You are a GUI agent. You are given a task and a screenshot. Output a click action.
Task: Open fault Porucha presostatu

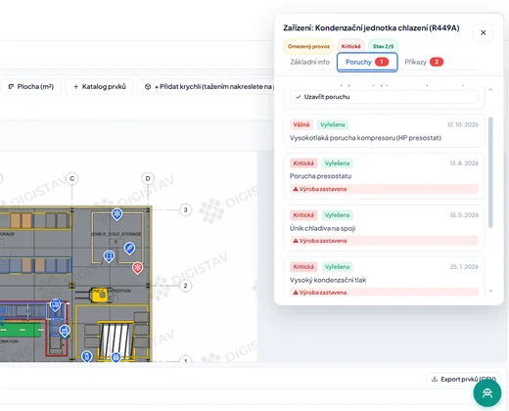click(384, 176)
